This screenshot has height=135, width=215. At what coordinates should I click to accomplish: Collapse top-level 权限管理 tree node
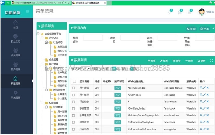pos(42,103)
